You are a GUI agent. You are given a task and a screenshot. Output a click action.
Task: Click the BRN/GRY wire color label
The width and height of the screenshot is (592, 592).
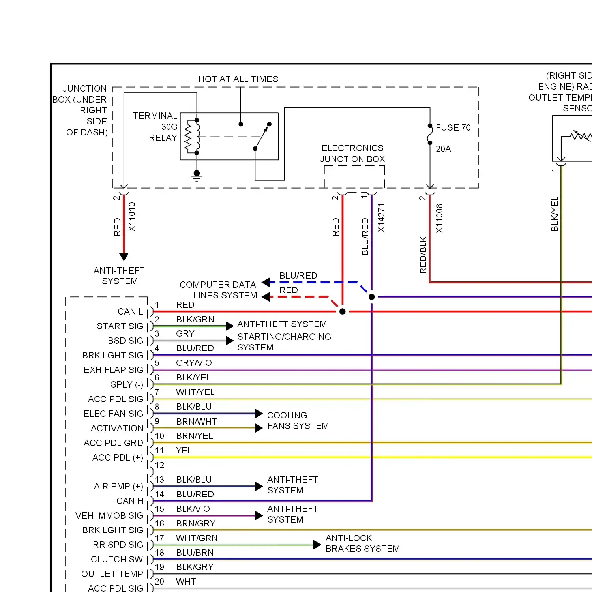[x=196, y=523]
